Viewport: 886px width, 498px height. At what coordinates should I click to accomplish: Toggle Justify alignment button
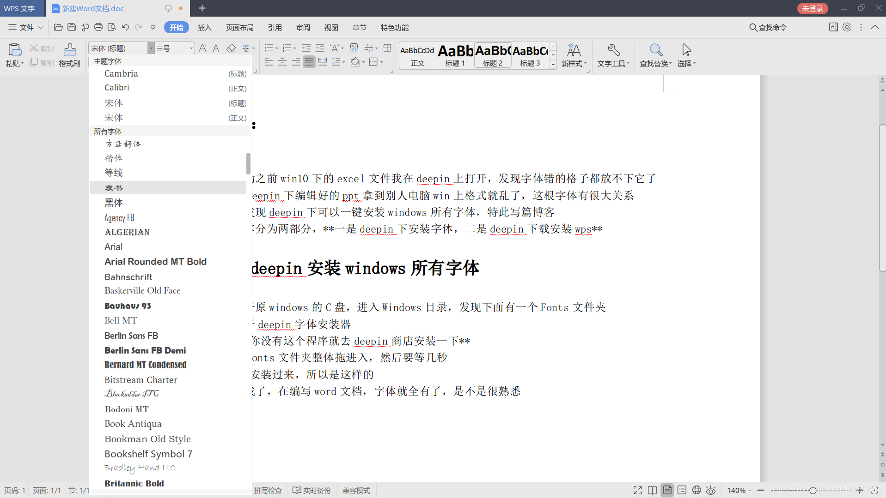click(x=309, y=62)
